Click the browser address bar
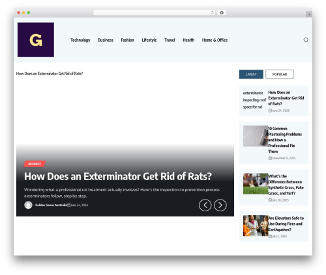The height and width of the screenshot is (275, 326). (x=155, y=13)
